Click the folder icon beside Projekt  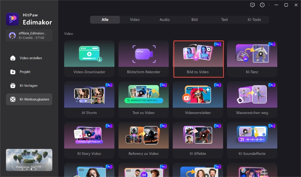tap(13, 72)
